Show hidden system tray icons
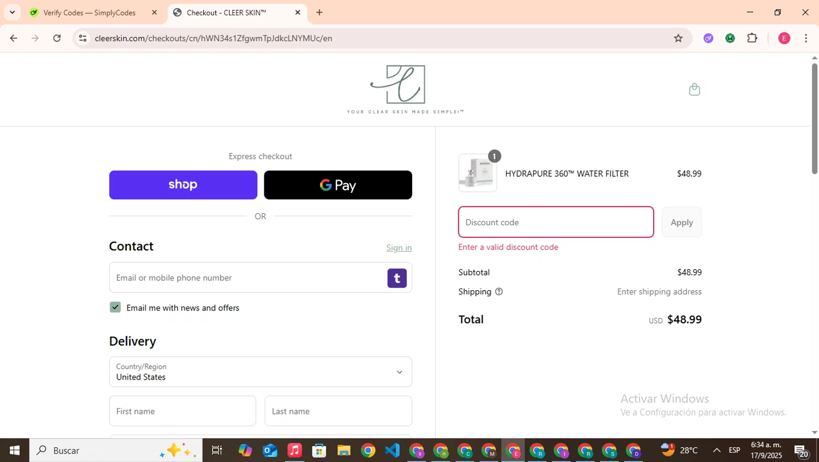Image resolution: width=819 pixels, height=462 pixels. point(717,451)
